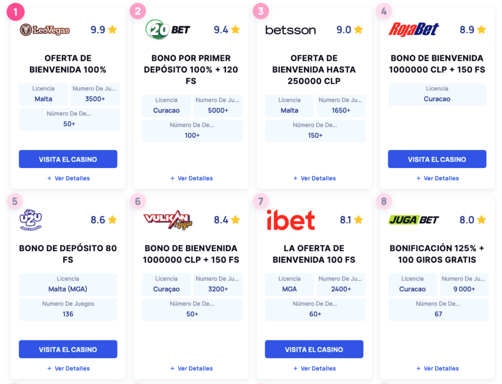Open the betsson brand logo
Viewport: 502px width, 384px height.
290,30
